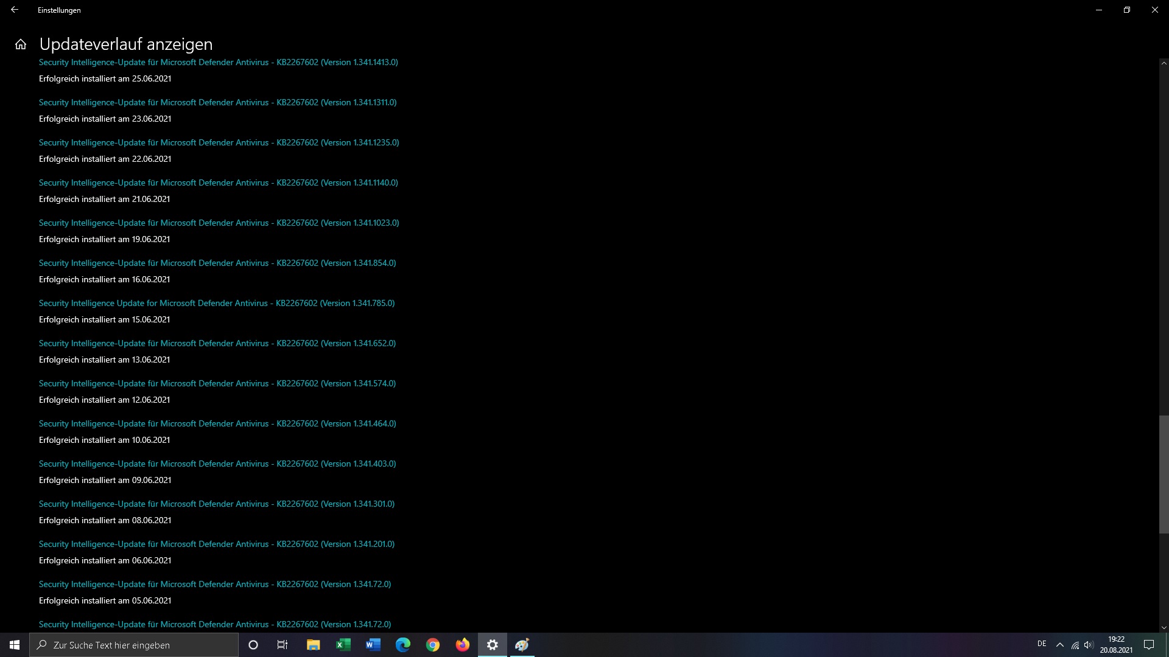Image resolution: width=1169 pixels, height=657 pixels.
Task: Open Defender update Version 1.341.652.0 link
Action: pyautogui.click(x=217, y=343)
